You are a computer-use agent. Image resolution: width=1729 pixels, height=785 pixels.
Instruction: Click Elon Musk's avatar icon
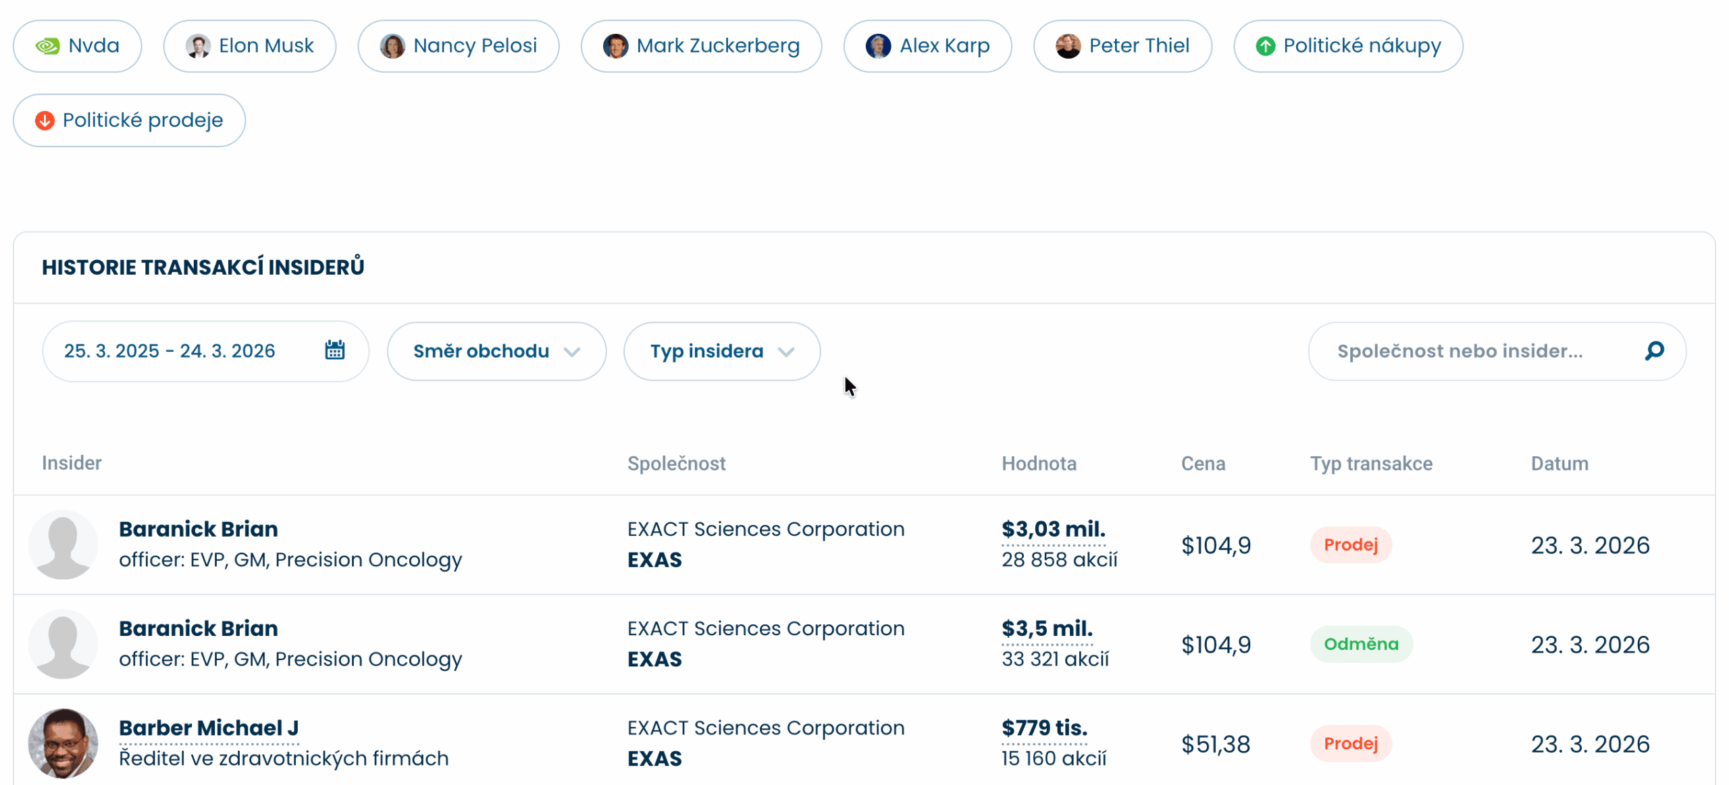(198, 46)
